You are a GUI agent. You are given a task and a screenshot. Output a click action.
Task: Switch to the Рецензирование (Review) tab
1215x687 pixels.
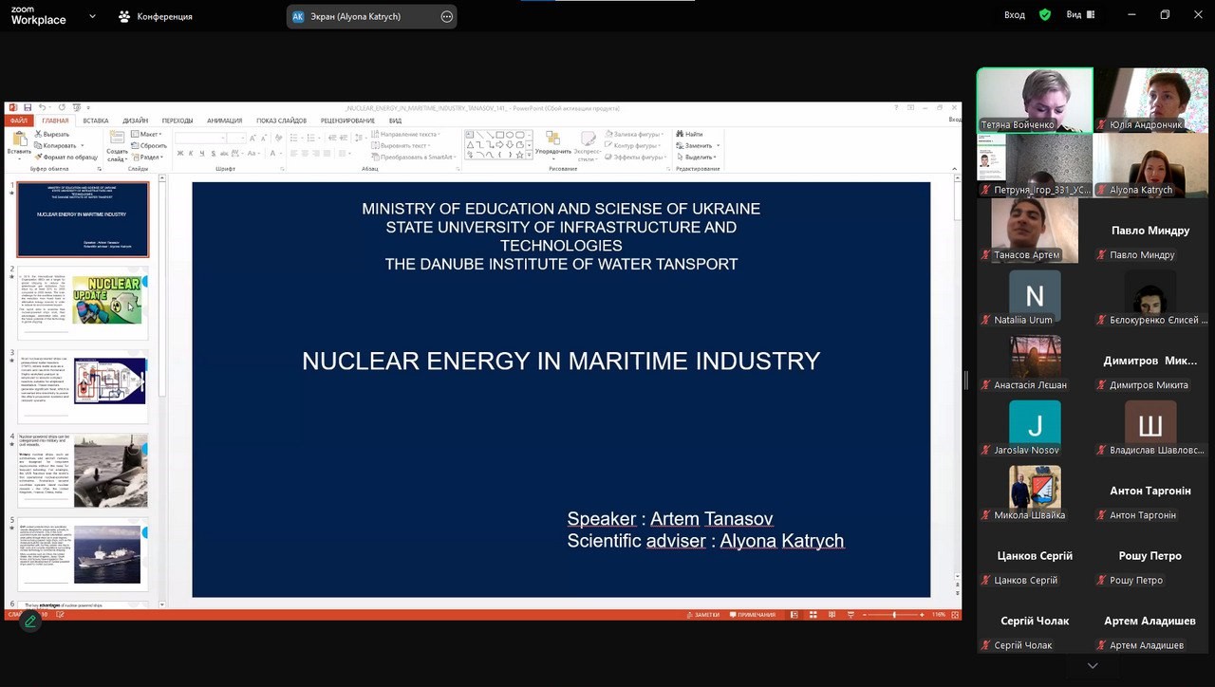coord(347,121)
